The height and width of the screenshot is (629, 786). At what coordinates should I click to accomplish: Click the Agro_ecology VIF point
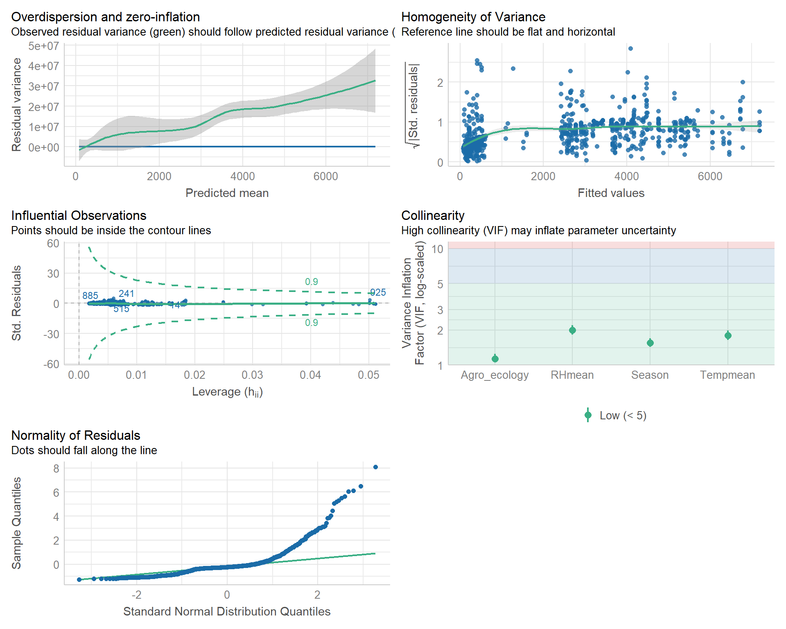click(495, 359)
